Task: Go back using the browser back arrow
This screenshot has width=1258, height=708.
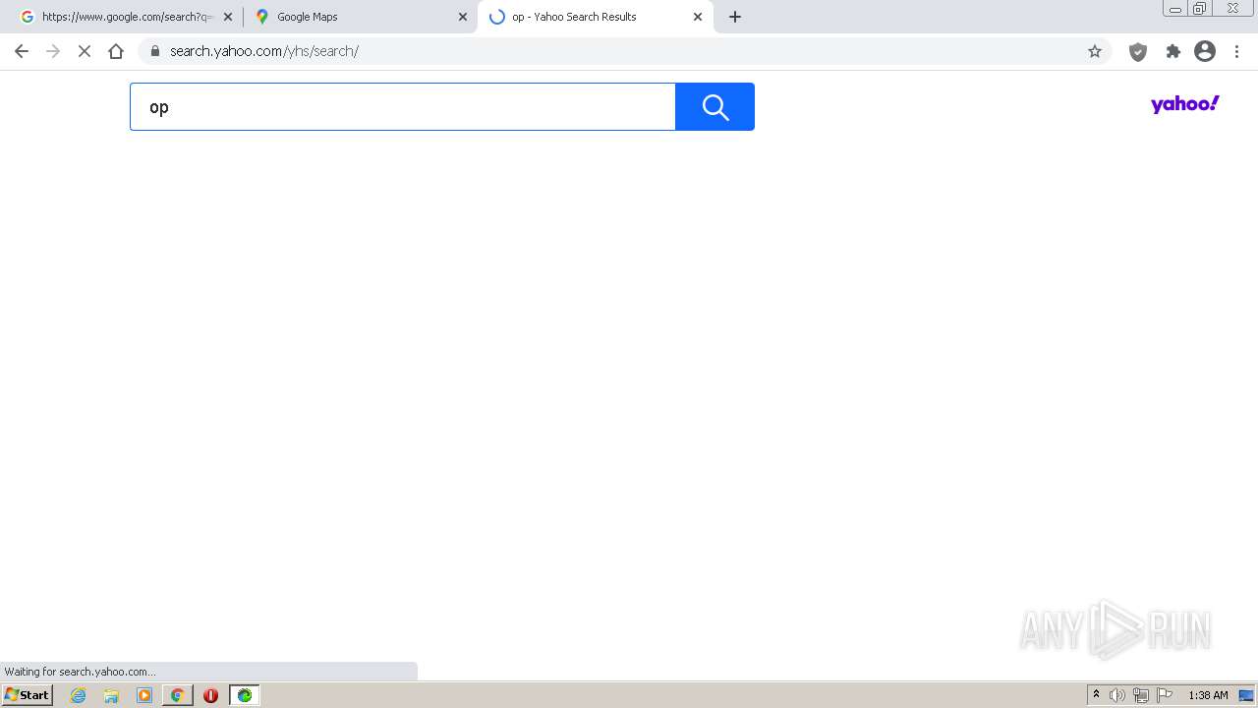Action: [x=22, y=51]
